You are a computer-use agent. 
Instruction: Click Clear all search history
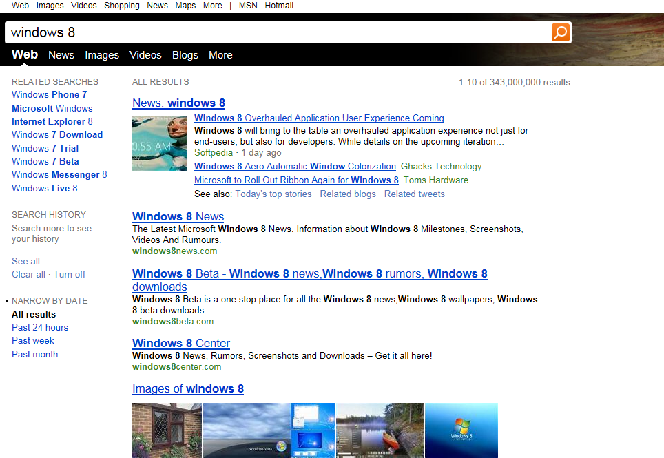tap(28, 274)
